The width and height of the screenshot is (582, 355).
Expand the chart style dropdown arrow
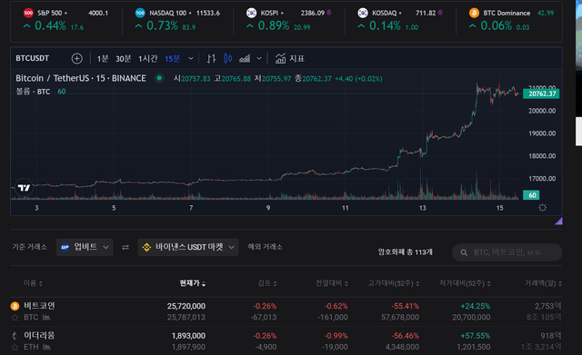pyautogui.click(x=259, y=58)
